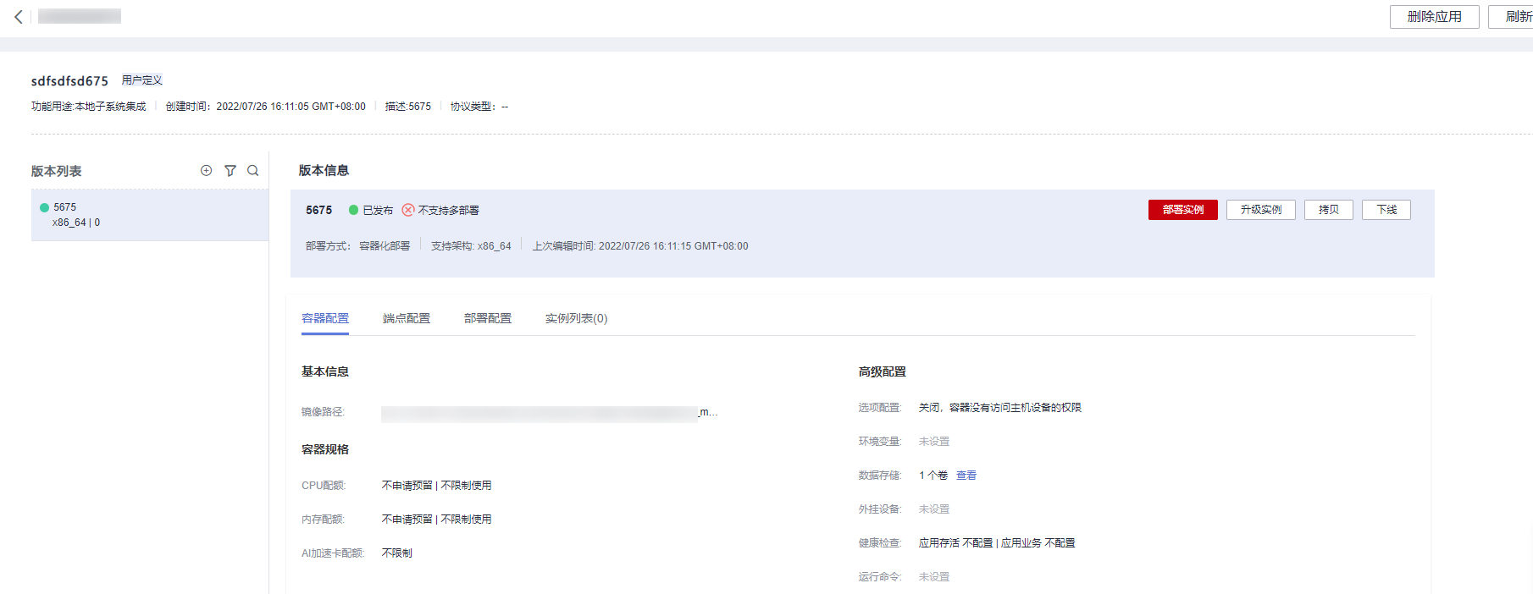Image resolution: width=1533 pixels, height=594 pixels.
Task: Refresh the page with 刷新 button
Action: pos(1514,17)
